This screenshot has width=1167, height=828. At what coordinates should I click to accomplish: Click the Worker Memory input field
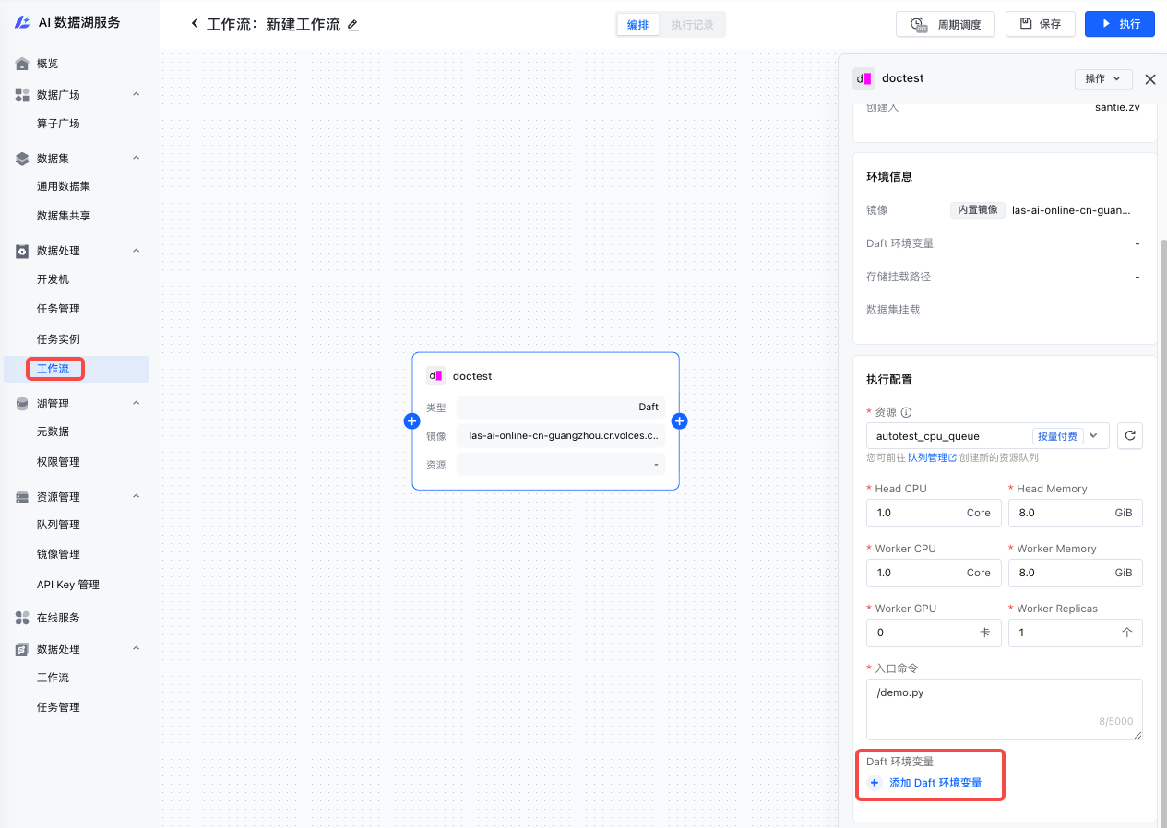tap(1076, 573)
